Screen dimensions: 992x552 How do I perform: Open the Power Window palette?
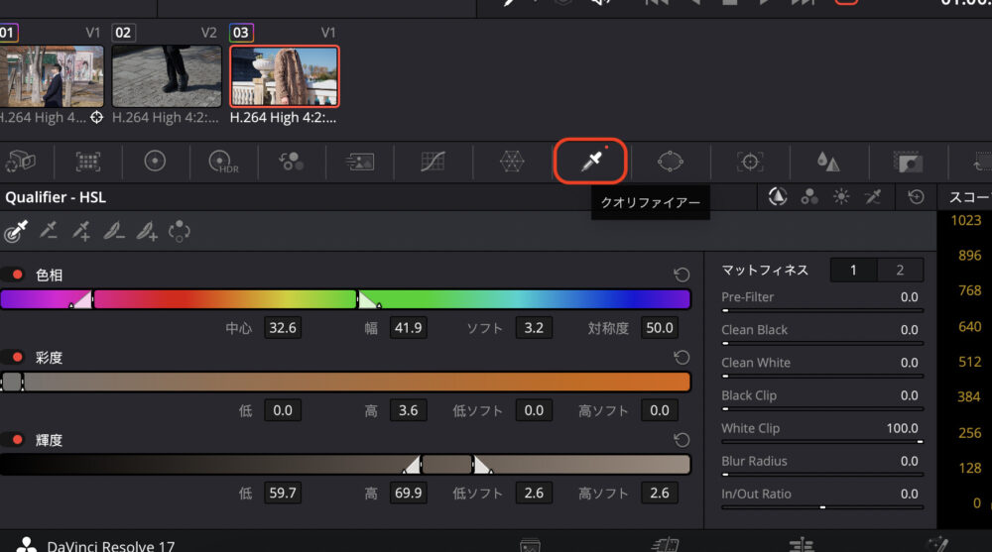671,162
